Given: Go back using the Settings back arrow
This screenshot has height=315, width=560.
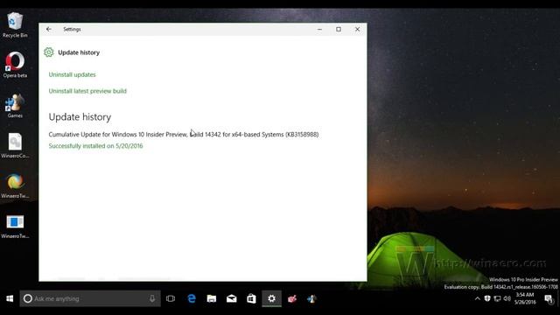Looking at the screenshot, I should [49, 29].
